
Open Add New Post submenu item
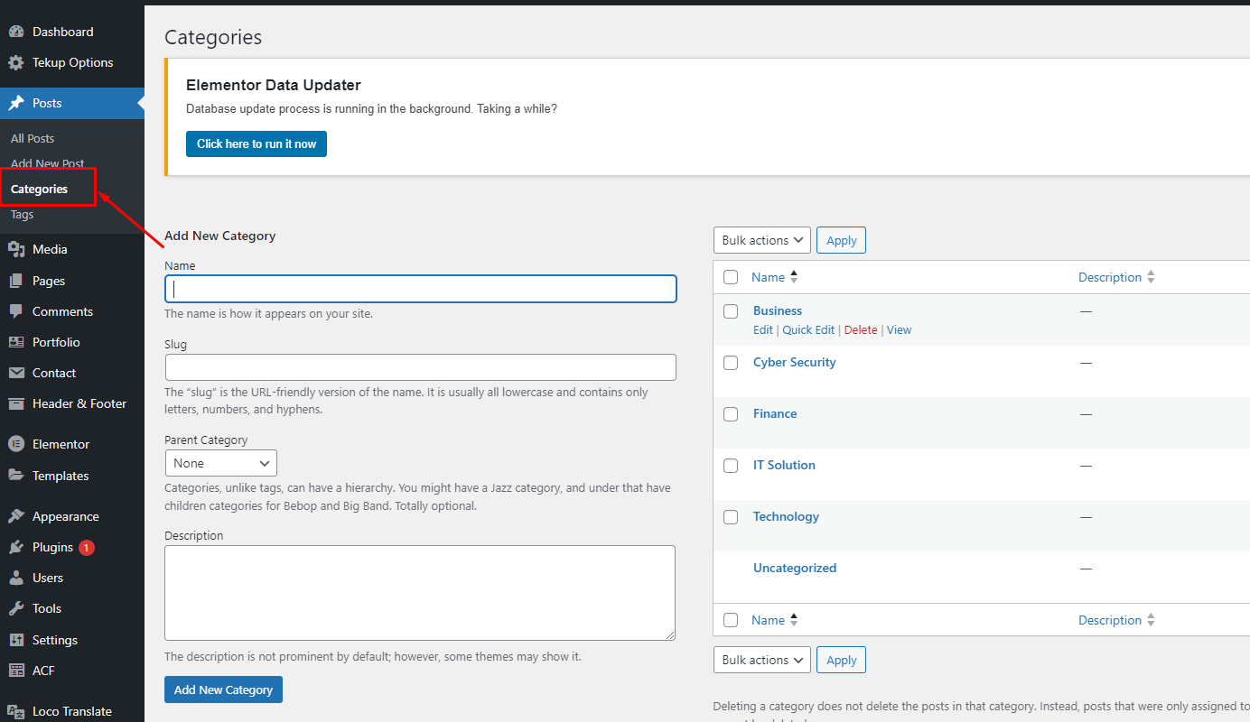(48, 163)
